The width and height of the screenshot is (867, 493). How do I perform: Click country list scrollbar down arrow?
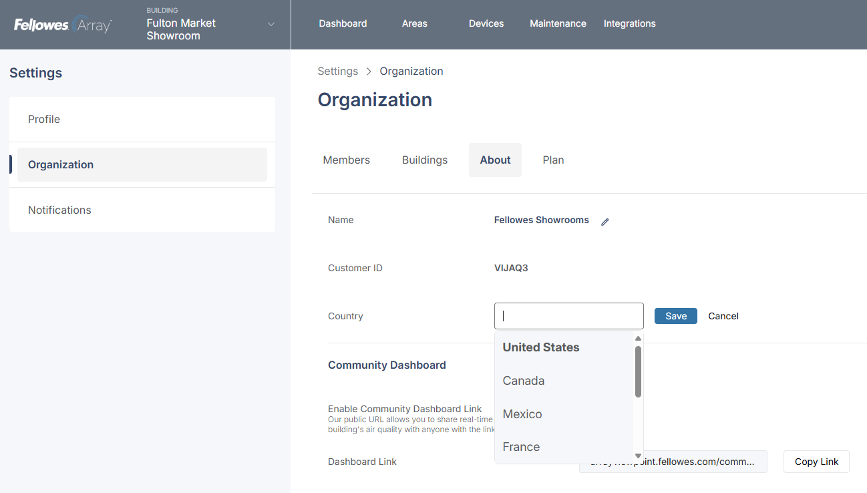pos(638,456)
